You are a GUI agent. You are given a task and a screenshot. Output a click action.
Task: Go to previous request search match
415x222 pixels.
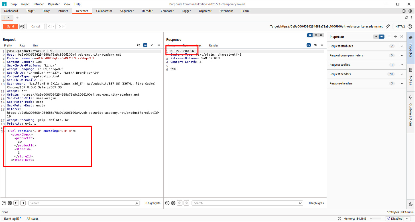(16, 203)
